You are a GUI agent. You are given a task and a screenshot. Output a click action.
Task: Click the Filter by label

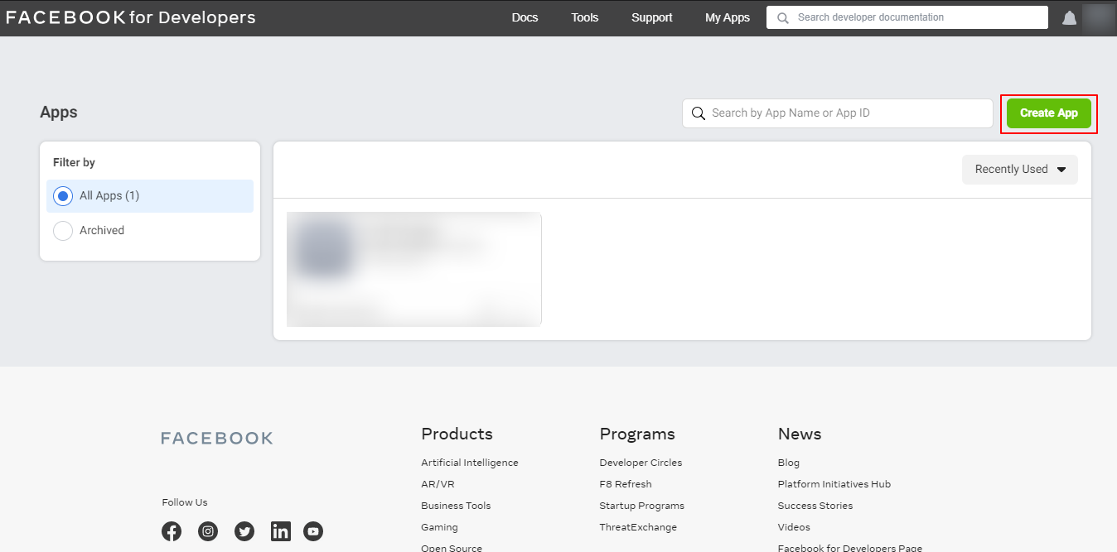pos(74,162)
